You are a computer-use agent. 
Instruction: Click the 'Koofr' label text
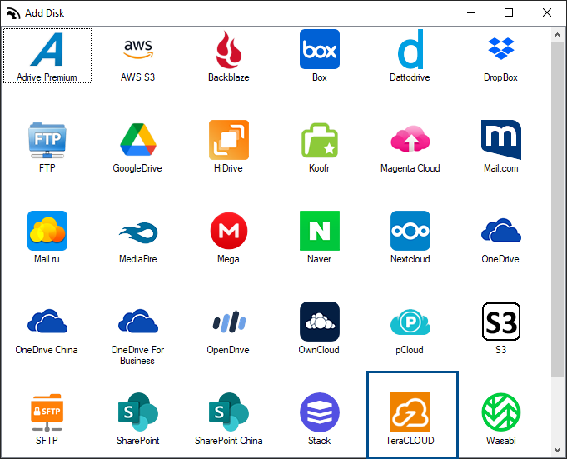[x=319, y=168]
